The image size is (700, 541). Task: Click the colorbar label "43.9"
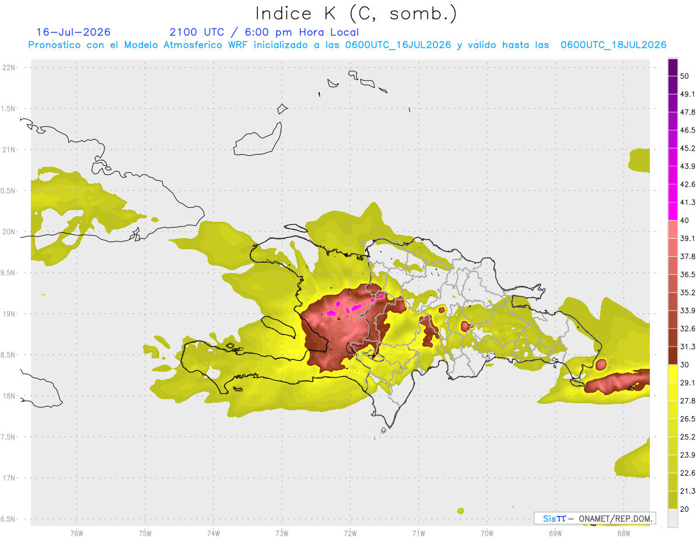click(x=688, y=166)
